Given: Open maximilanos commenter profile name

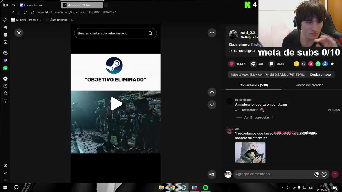Looking at the screenshot, I should [244, 100].
